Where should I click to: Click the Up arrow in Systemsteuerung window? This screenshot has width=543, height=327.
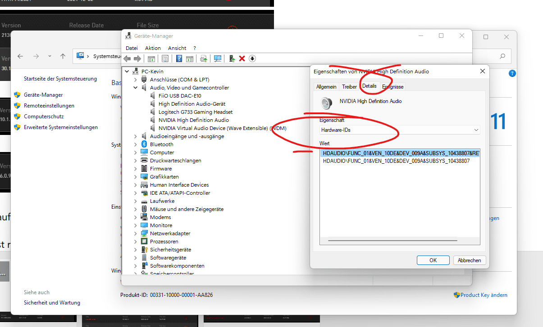coord(63,56)
